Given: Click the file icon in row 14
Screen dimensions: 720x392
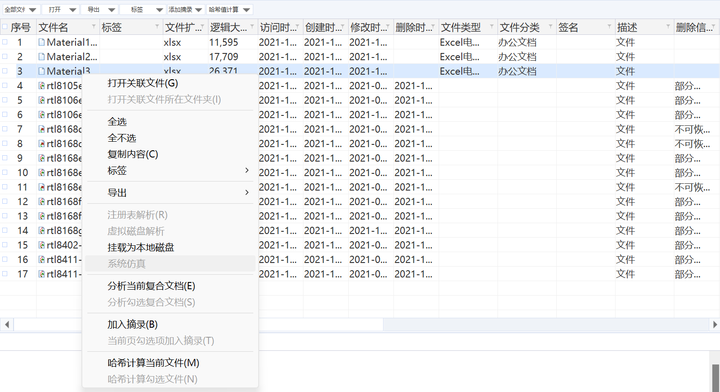Looking at the screenshot, I should pyautogui.click(x=42, y=231).
